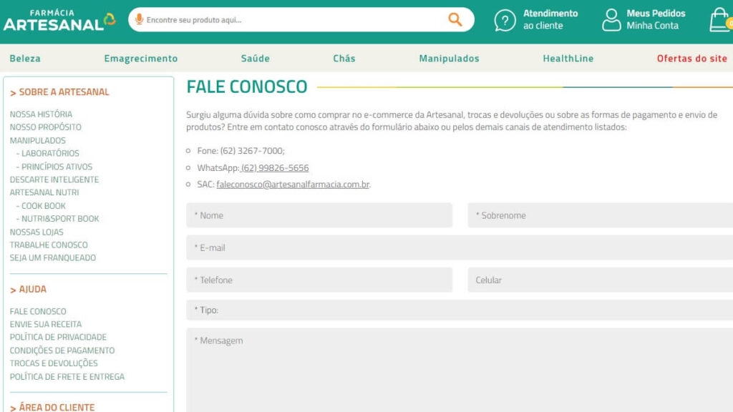Click the user account profile icon
The image size is (733, 412).
(611, 20)
